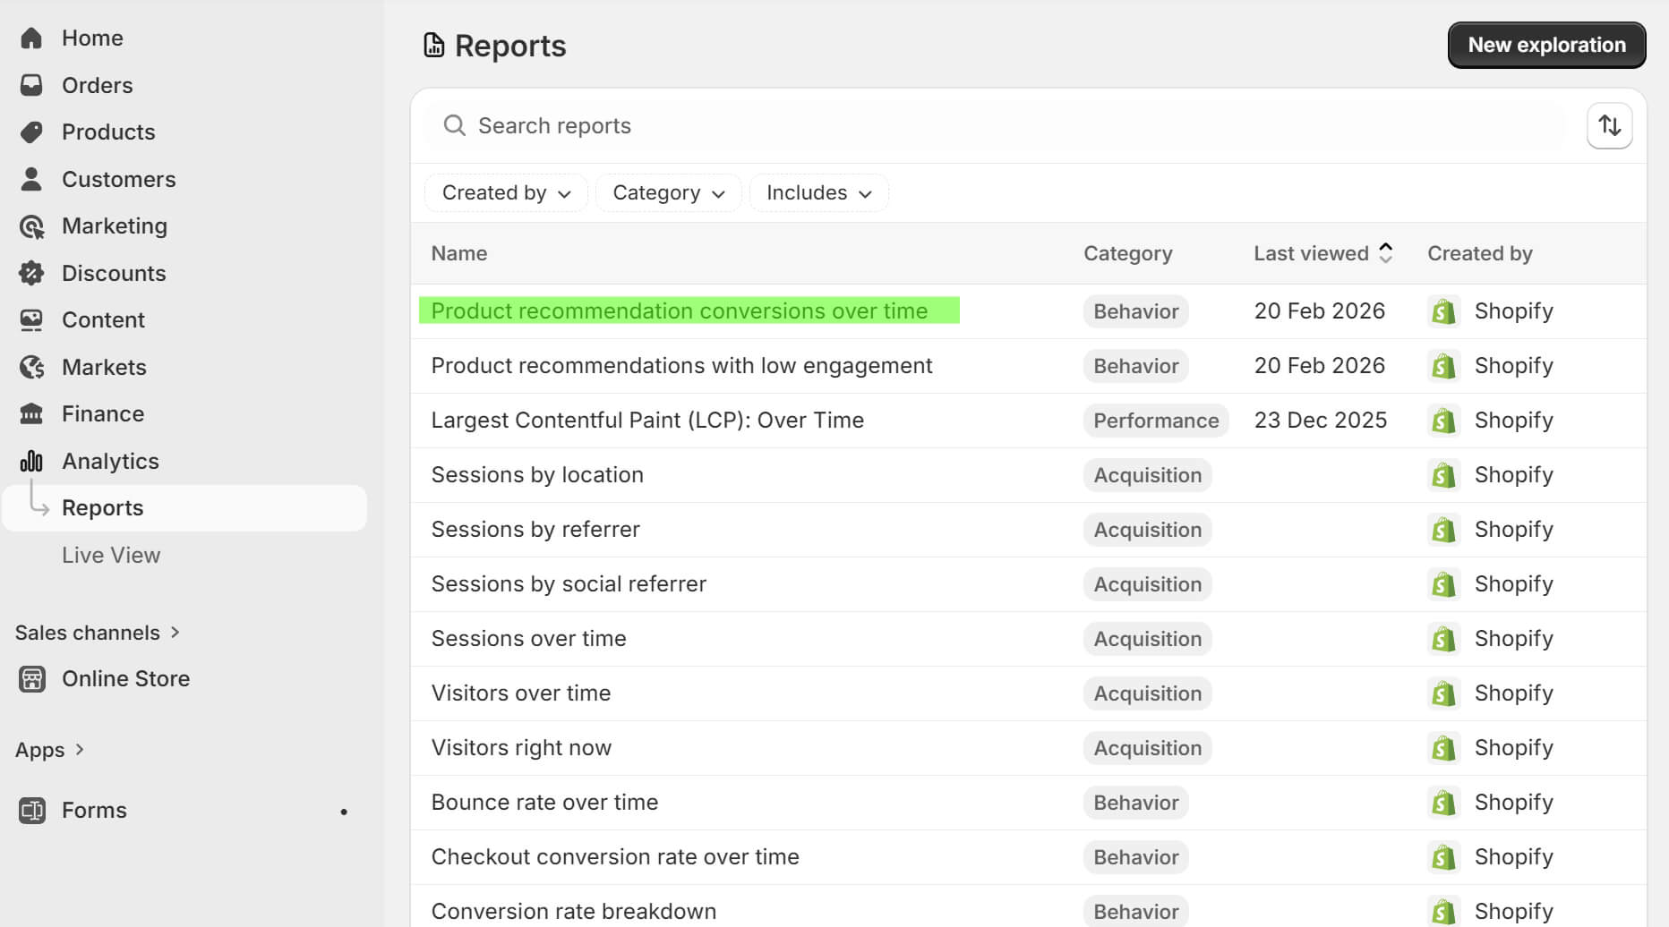
Task: Click the sort icon beside the search bar
Action: pos(1609,125)
